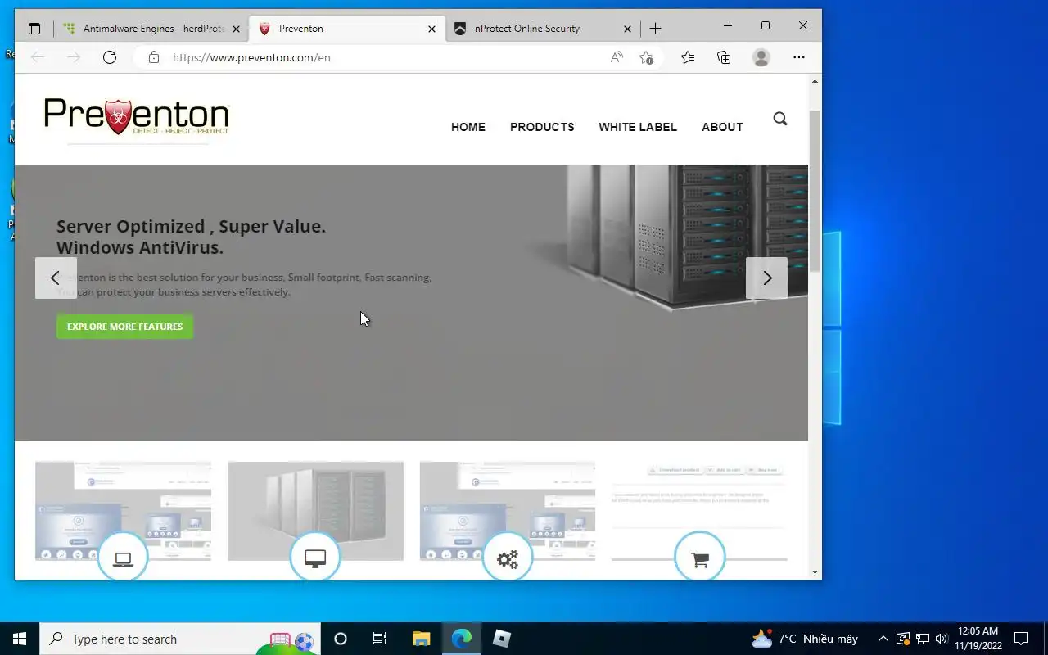
Task: Switch to nProtect Online Security tab
Action: (542, 29)
